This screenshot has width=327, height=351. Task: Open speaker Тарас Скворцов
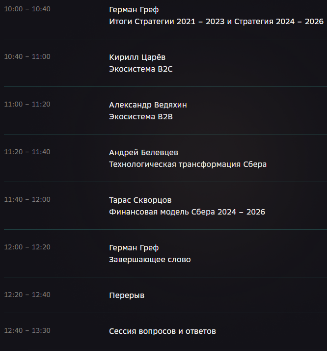click(x=140, y=200)
